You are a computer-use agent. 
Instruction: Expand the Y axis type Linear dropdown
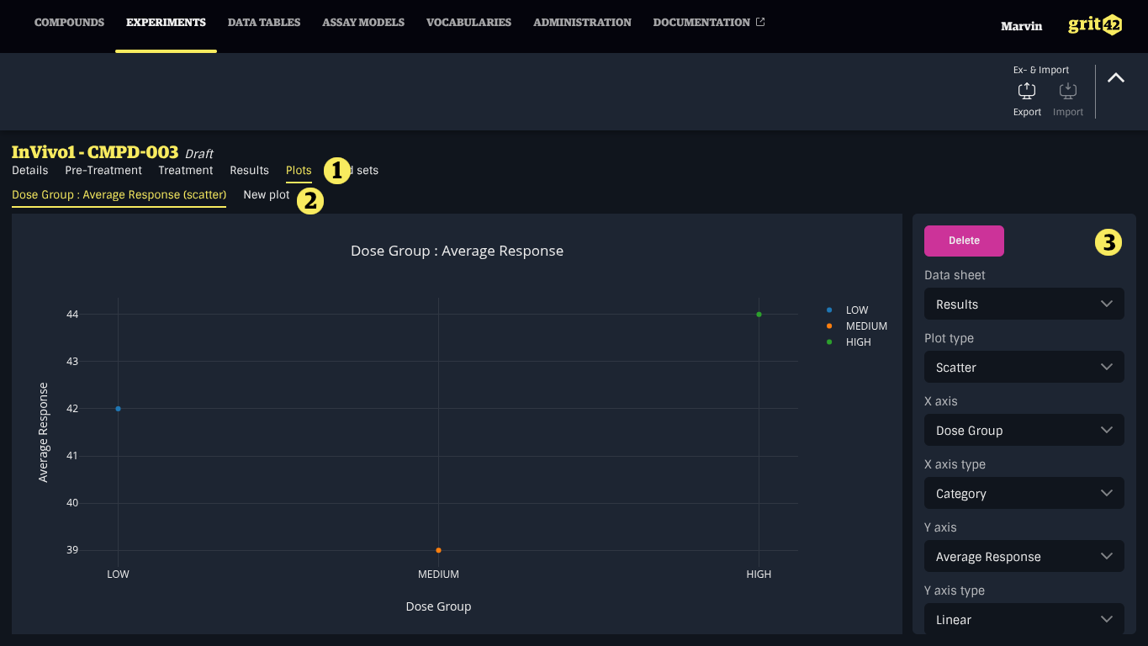pos(1024,620)
